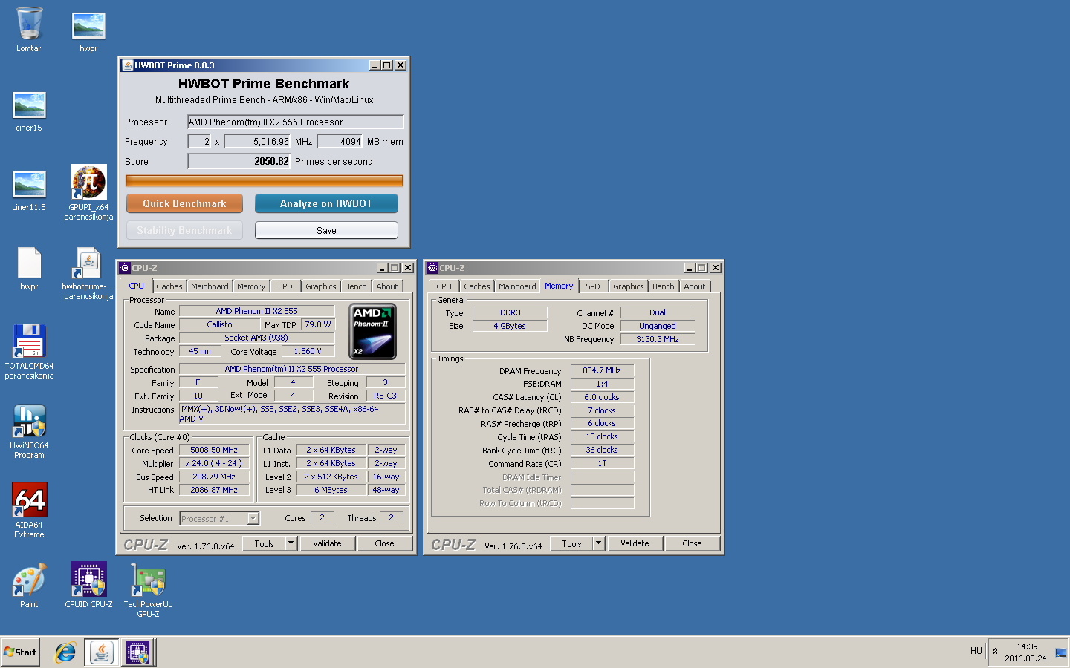Select the CPU-Z taskbar icon
Image resolution: width=1070 pixels, height=668 pixels.
(x=137, y=652)
